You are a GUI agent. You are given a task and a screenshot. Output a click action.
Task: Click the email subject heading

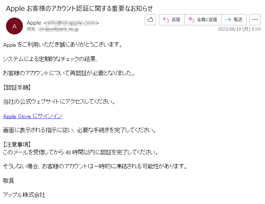pyautogui.click(x=79, y=8)
